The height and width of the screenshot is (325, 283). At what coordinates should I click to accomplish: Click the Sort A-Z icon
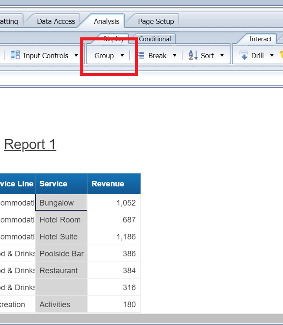(x=193, y=55)
